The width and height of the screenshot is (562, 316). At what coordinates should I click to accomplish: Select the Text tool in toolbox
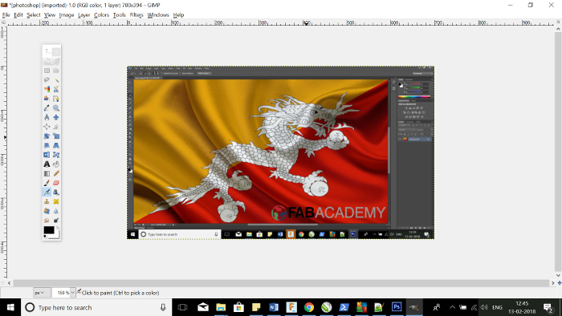pyautogui.click(x=47, y=164)
